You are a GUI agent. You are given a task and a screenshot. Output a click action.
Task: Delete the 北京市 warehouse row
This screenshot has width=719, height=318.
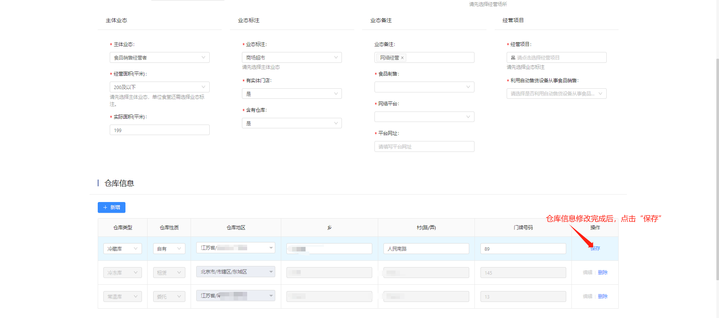point(603,272)
